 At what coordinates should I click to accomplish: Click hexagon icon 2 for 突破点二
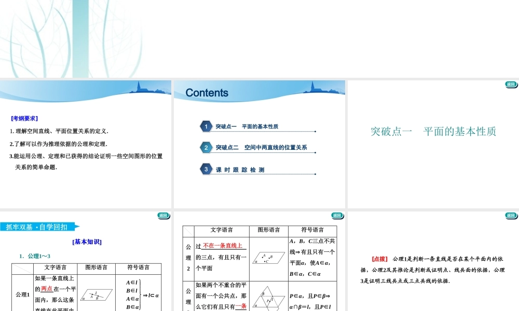[x=206, y=147]
